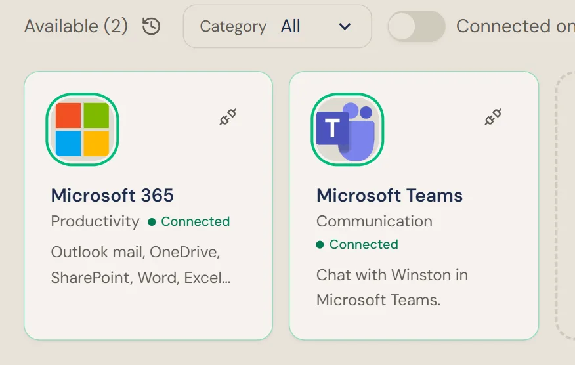Open the Category All dropdown
Screen dimensions: 575x365
pos(277,26)
